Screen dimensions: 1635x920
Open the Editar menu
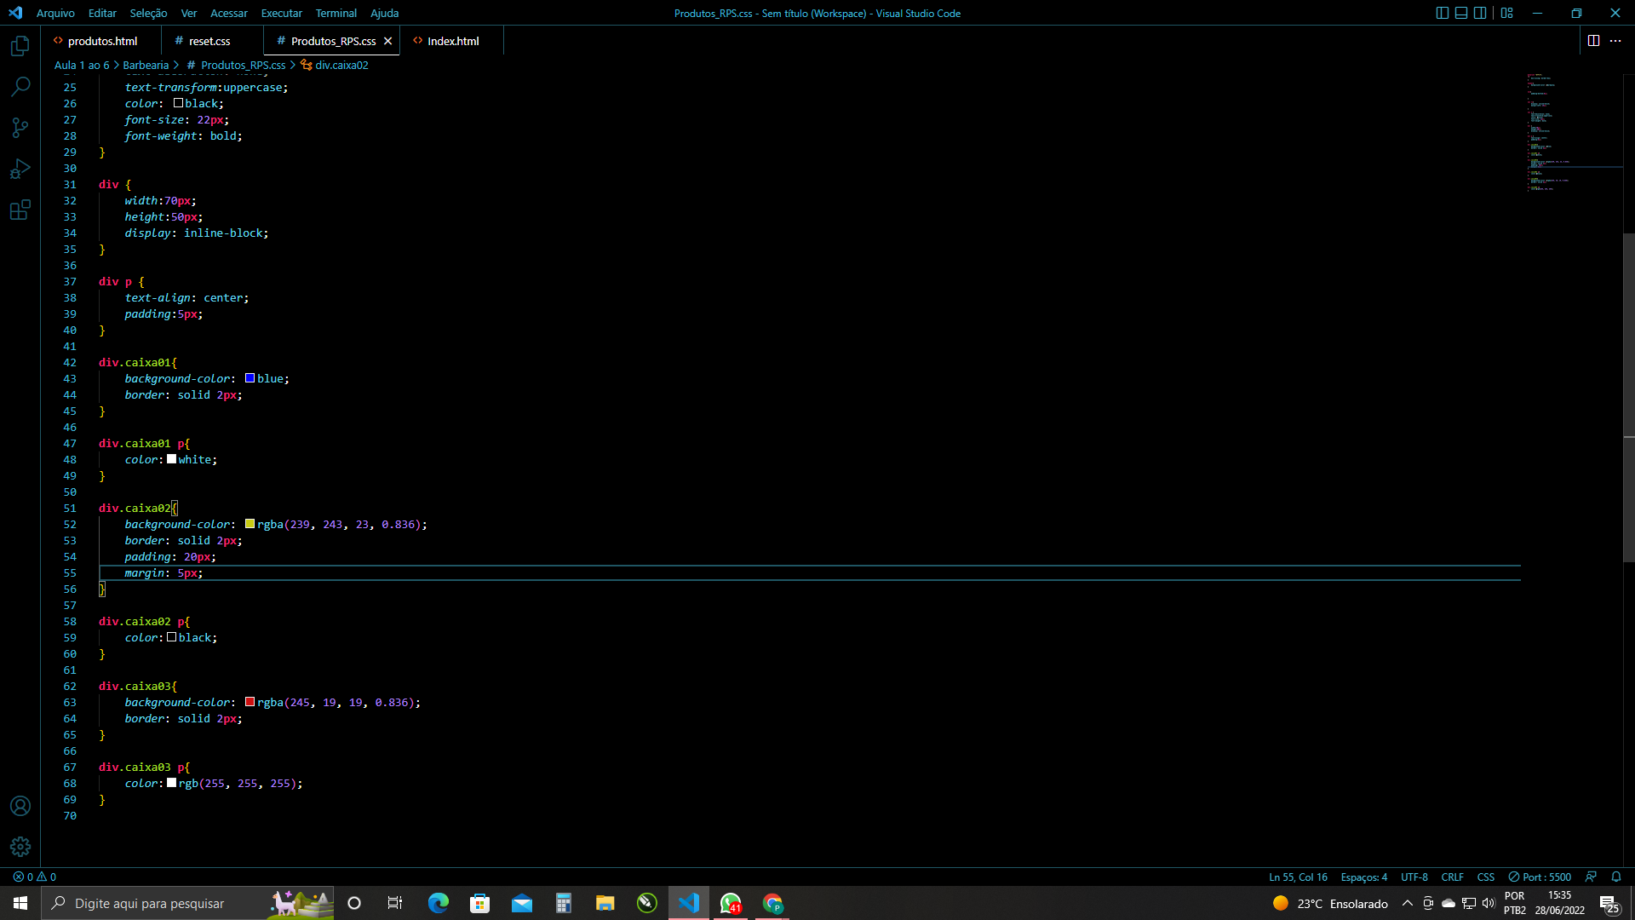coord(102,13)
